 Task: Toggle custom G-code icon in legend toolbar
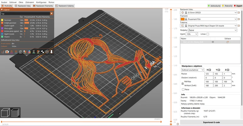point(38,52)
